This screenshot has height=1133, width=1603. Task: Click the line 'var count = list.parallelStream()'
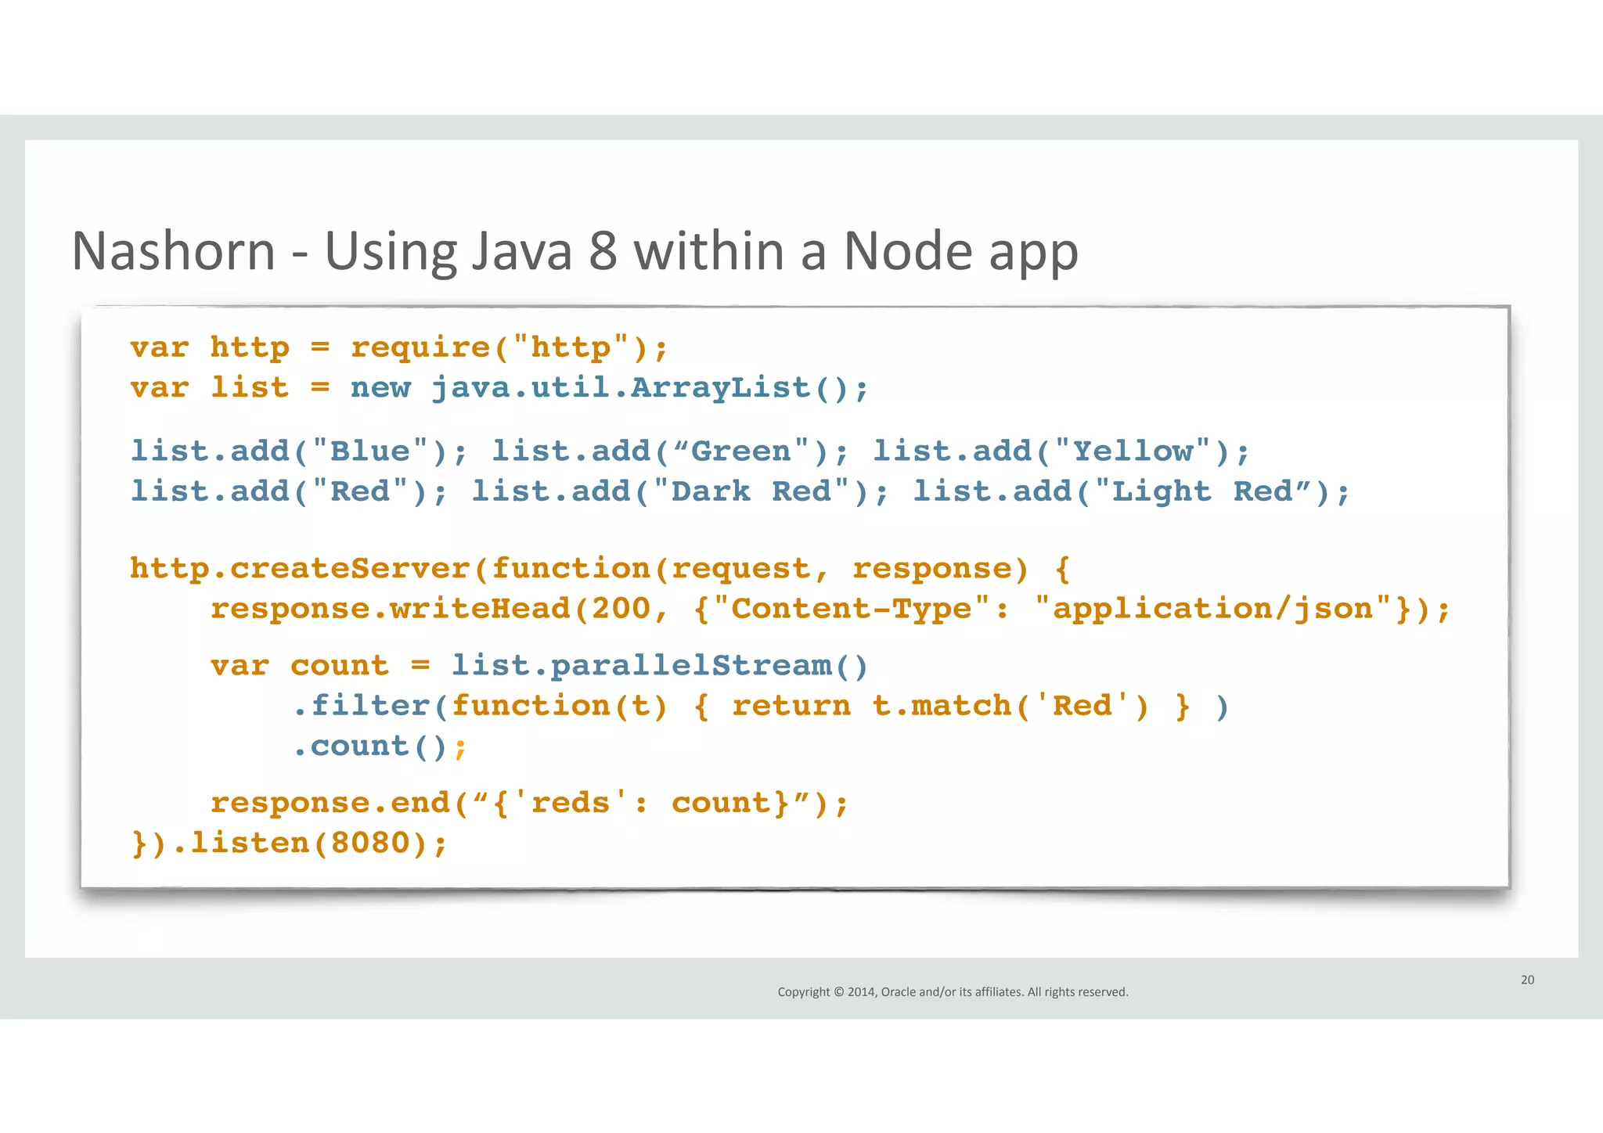539,666
